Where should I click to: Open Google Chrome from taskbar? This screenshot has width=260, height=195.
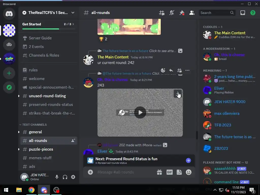(31, 190)
